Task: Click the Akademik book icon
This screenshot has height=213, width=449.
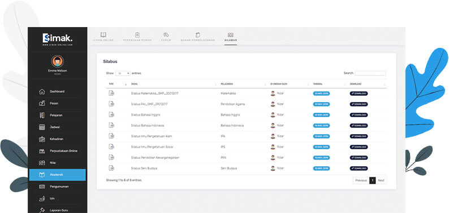Action: (42, 175)
